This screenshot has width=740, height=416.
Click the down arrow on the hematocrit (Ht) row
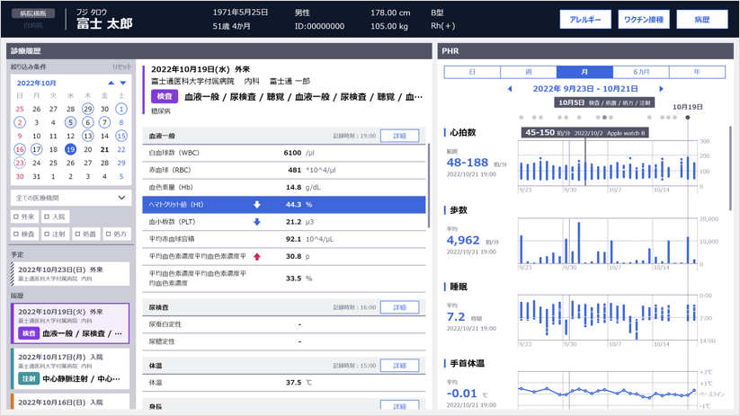click(257, 205)
